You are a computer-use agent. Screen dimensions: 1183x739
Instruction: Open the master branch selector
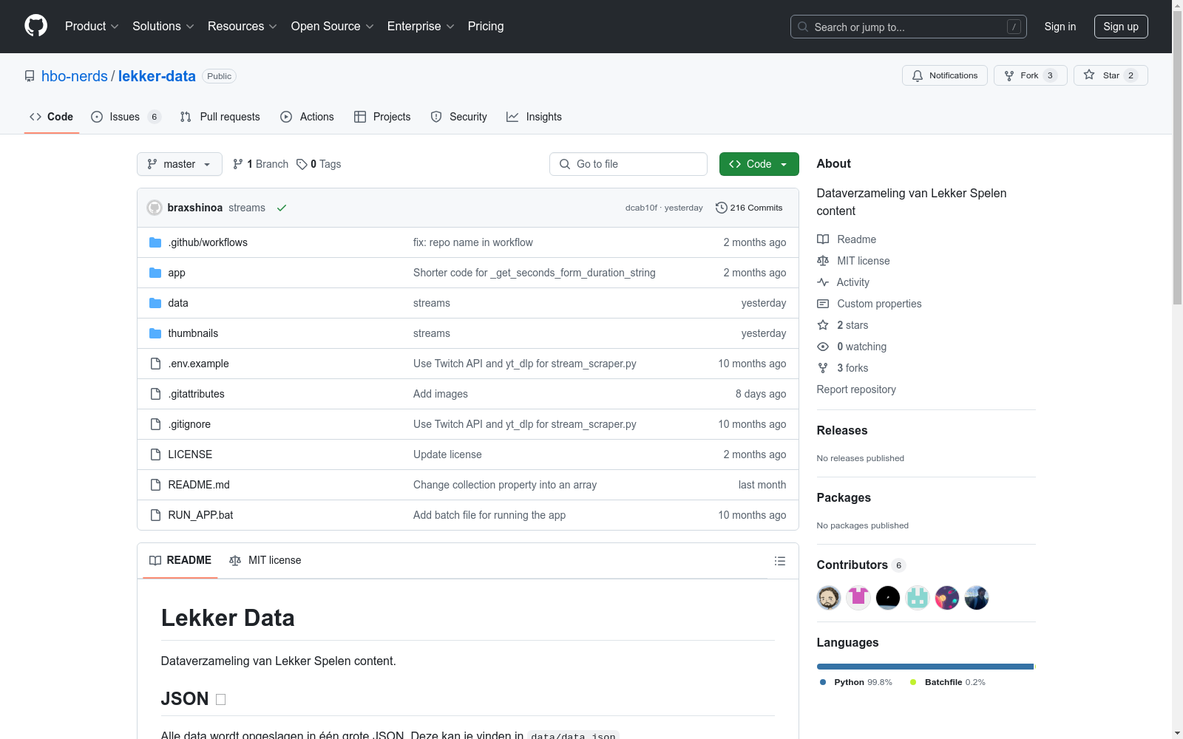(180, 164)
